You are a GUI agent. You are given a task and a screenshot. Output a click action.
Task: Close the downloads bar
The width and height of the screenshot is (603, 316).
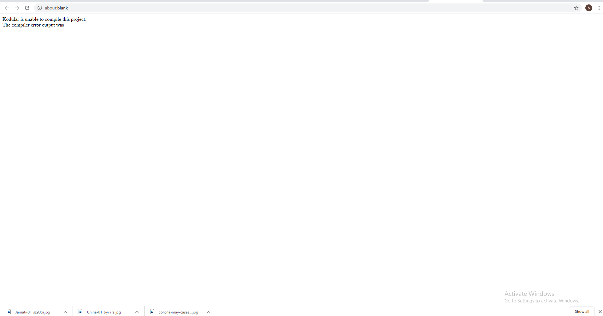point(600,312)
